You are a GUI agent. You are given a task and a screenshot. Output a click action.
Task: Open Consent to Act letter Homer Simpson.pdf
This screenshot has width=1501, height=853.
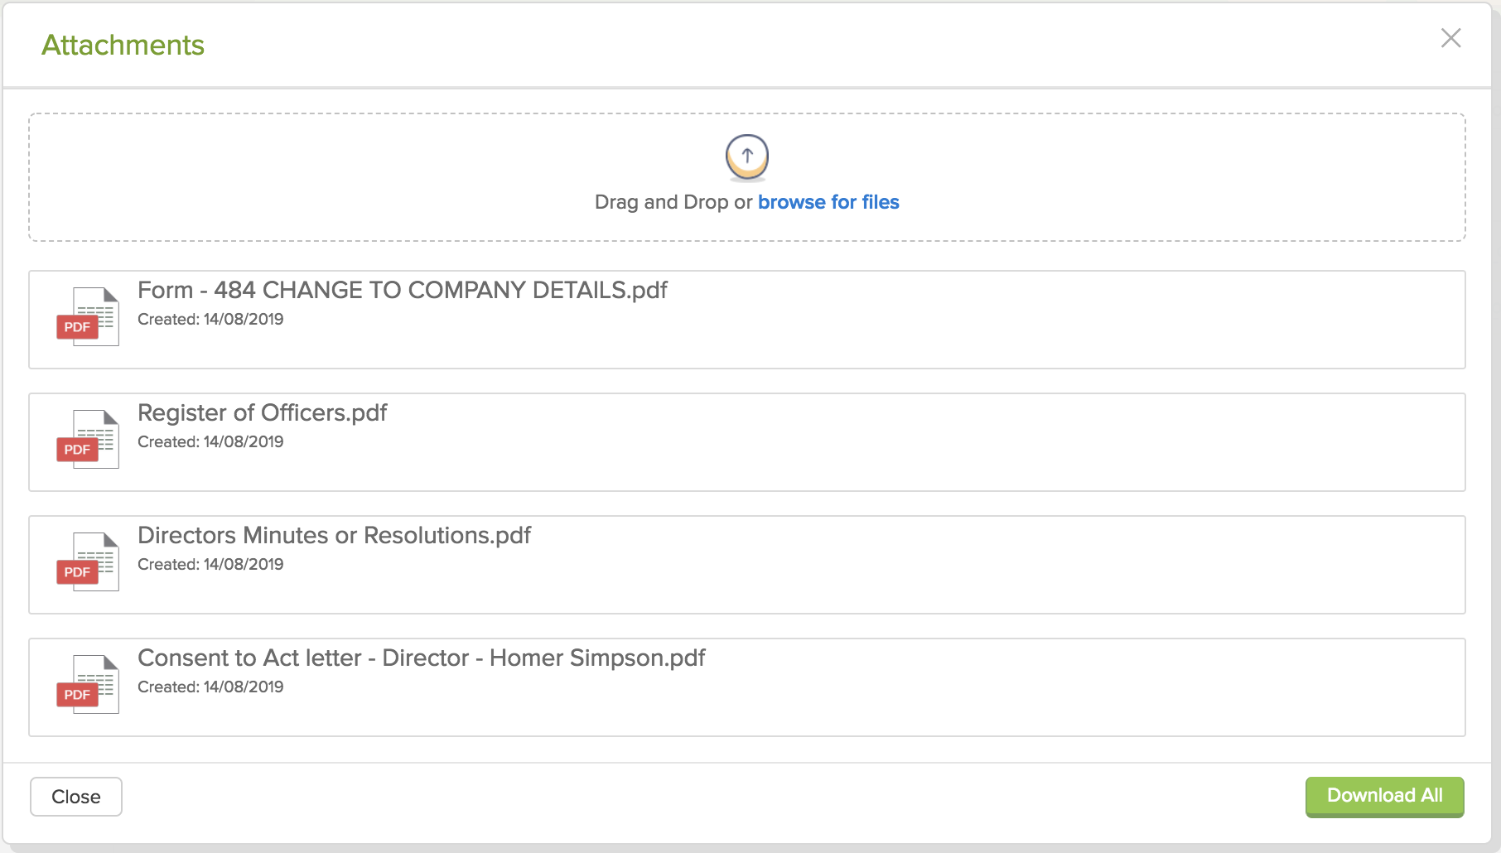point(422,658)
